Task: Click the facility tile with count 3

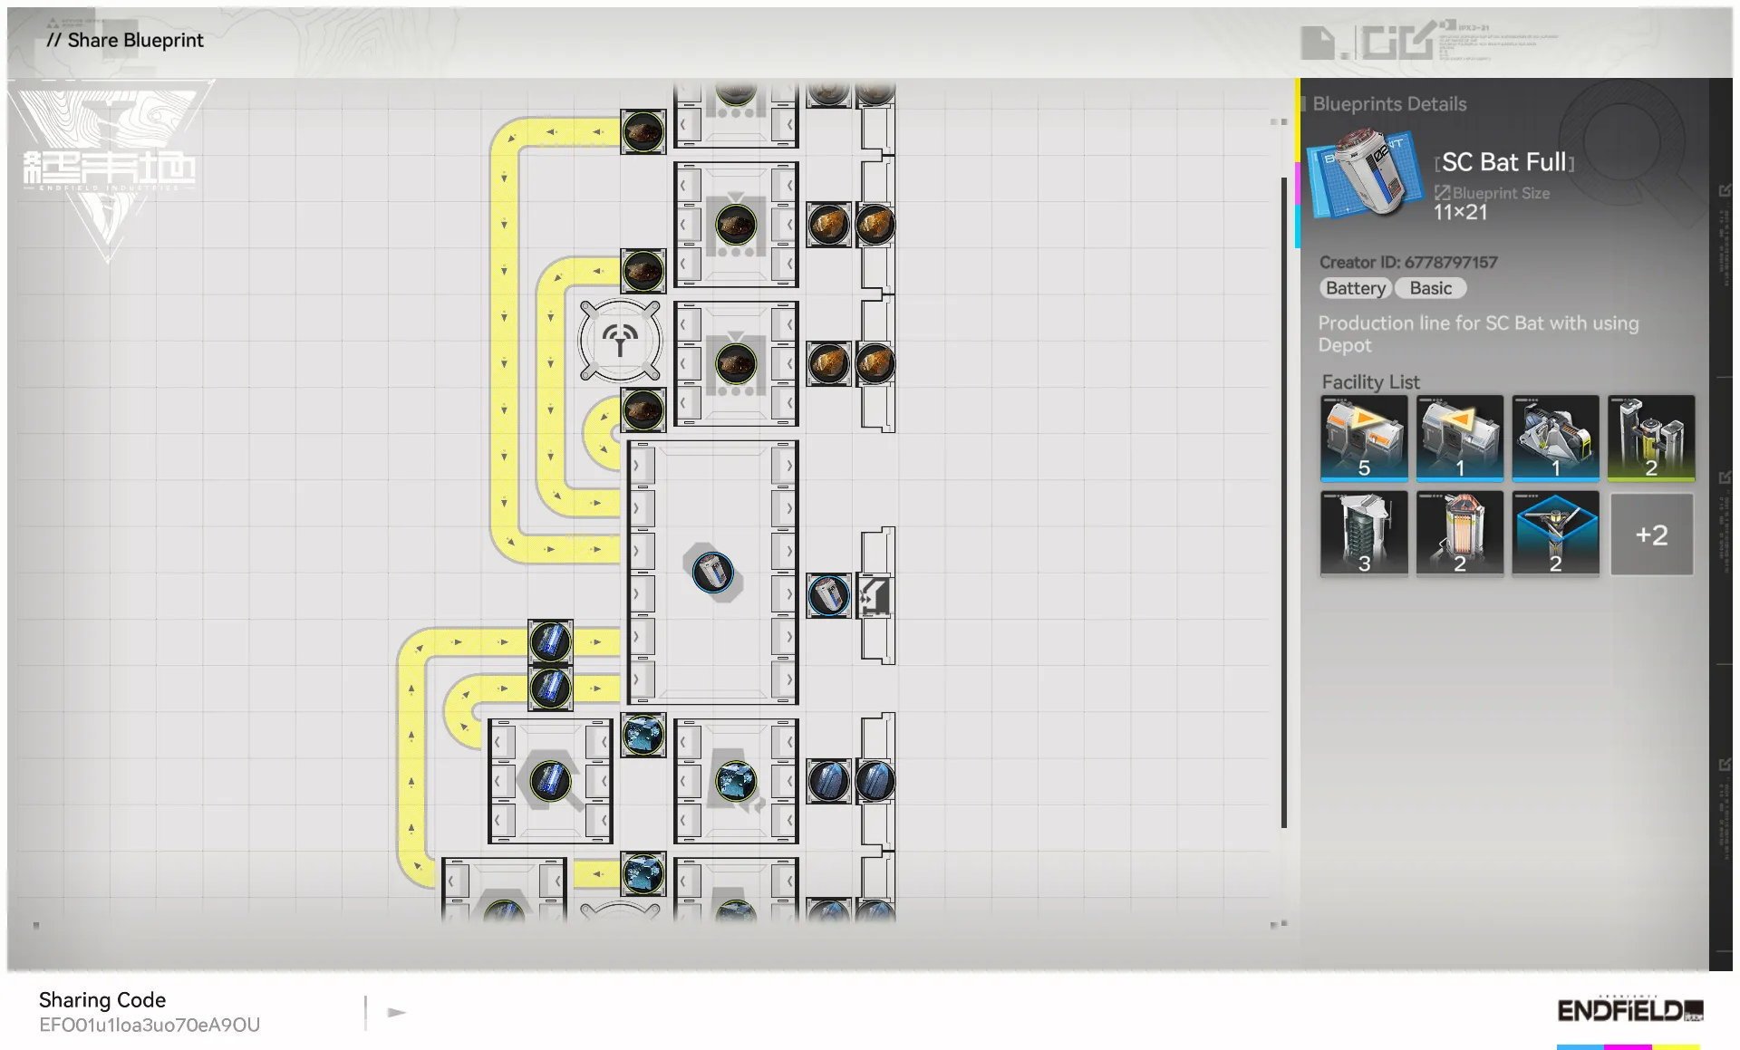Action: click(1363, 534)
